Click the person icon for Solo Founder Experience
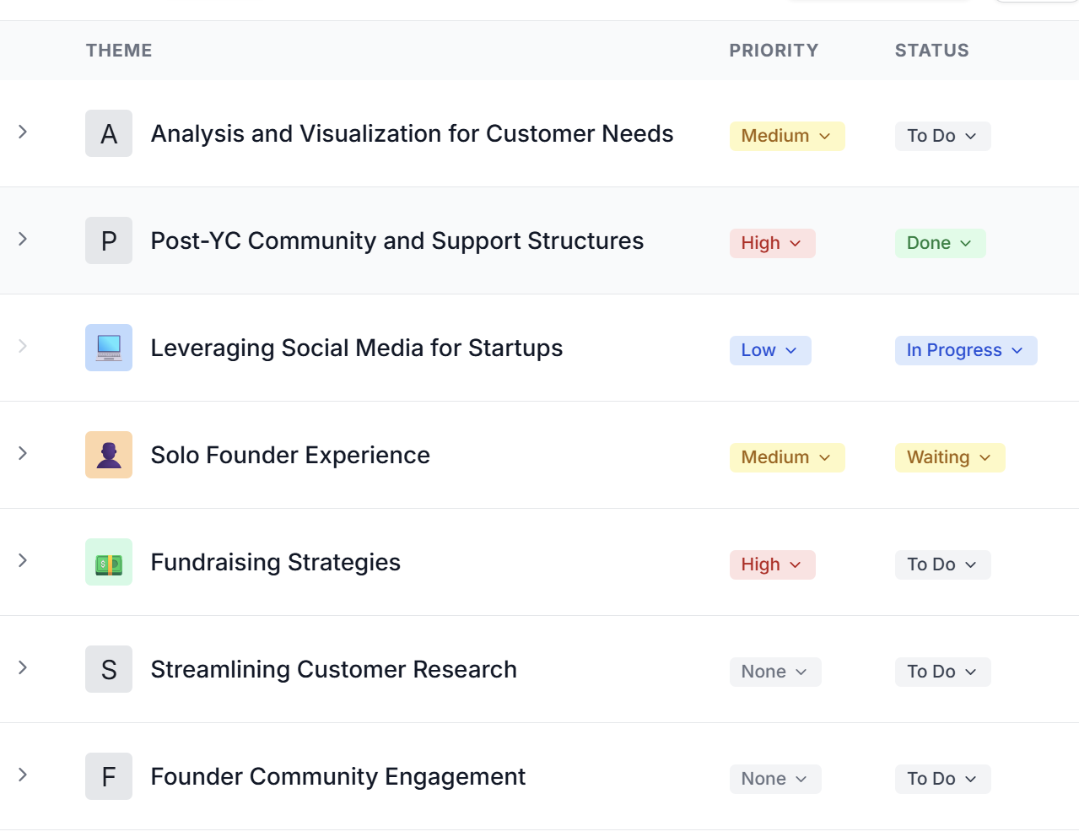Image resolution: width=1079 pixels, height=837 pixels. tap(108, 454)
